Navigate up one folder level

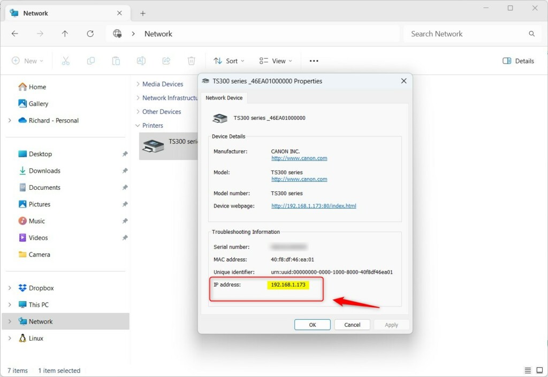click(x=65, y=33)
